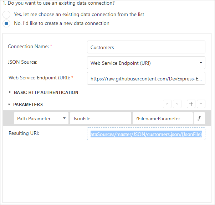Image resolution: width=215 pixels, height=205 pixels.
Task: Toggle the expression (f) button for the parameter
Action: coord(199,119)
